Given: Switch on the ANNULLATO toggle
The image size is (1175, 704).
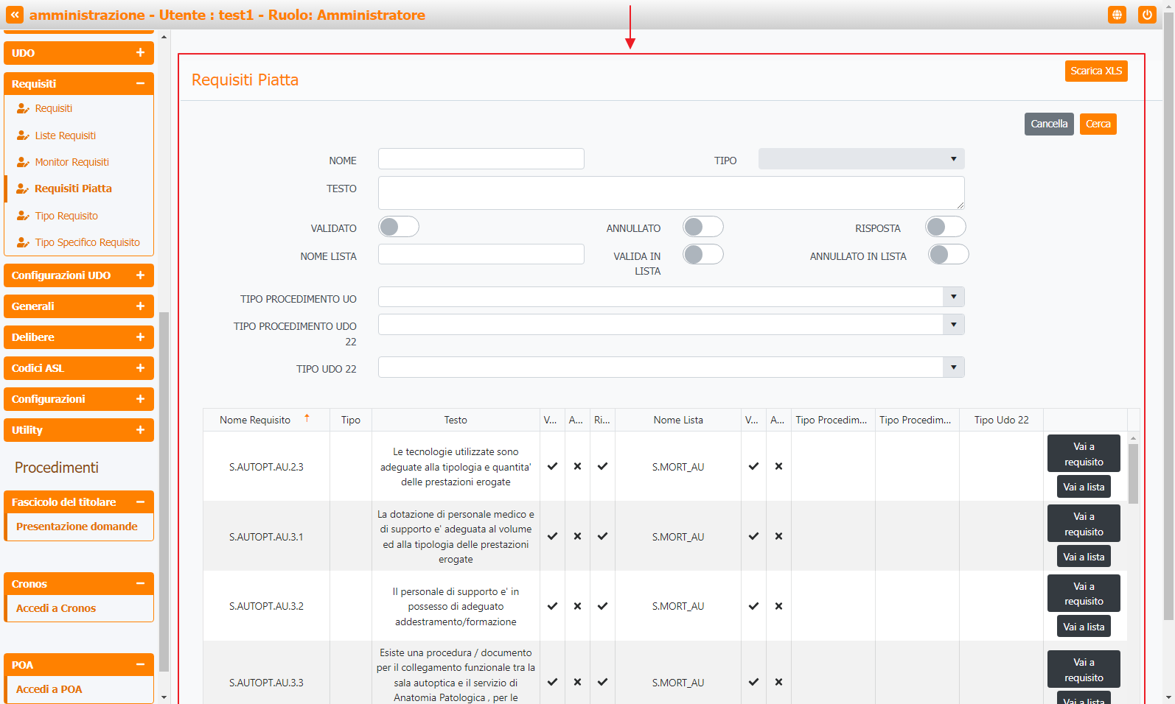Looking at the screenshot, I should click(702, 227).
